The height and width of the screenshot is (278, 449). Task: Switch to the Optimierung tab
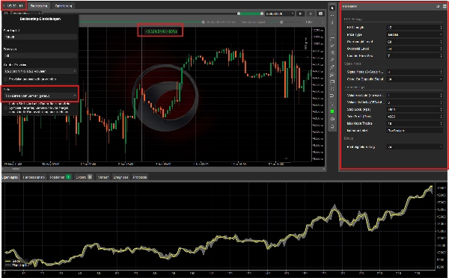(64, 6)
